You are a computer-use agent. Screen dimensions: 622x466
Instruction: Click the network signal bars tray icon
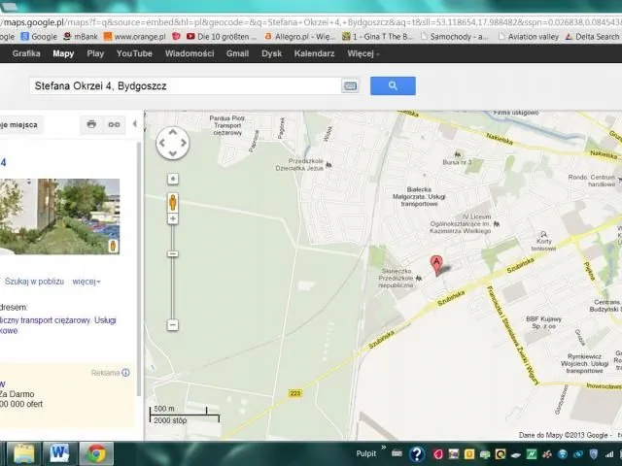coord(609,454)
